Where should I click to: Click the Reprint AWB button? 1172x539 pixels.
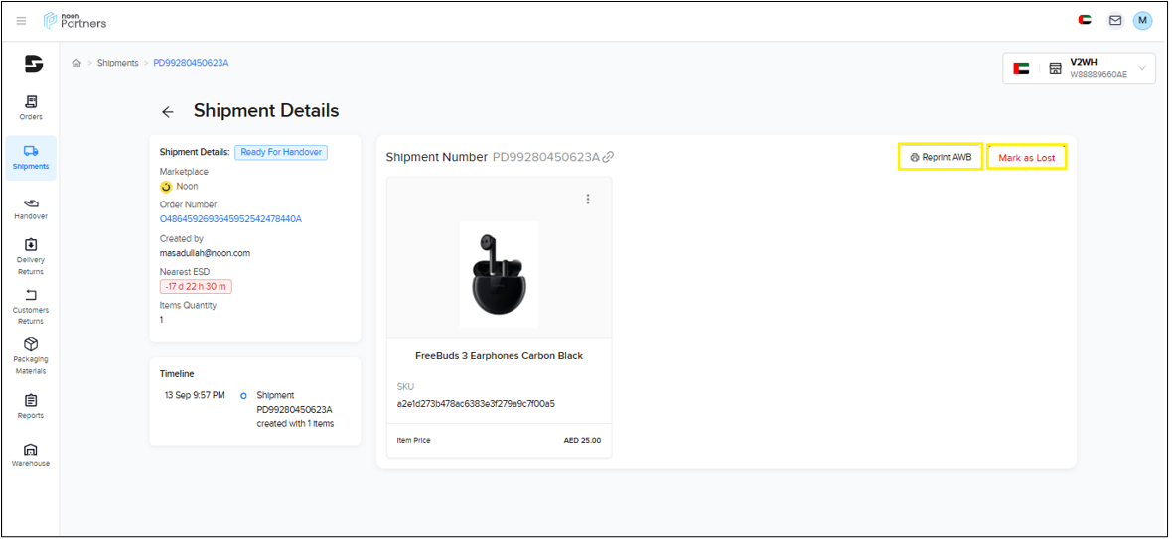(x=941, y=158)
